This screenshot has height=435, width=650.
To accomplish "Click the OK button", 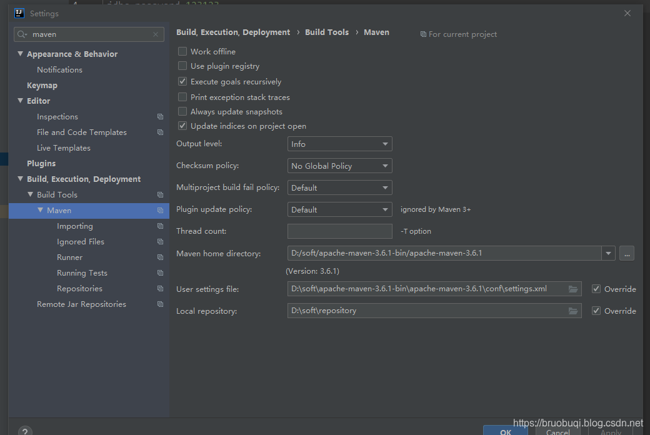I will (x=506, y=431).
